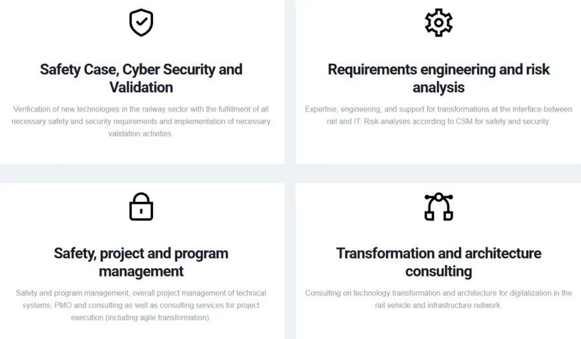This screenshot has width=581, height=339.
Task: Click 'validation activities.' text in first card
Action: click(141, 133)
